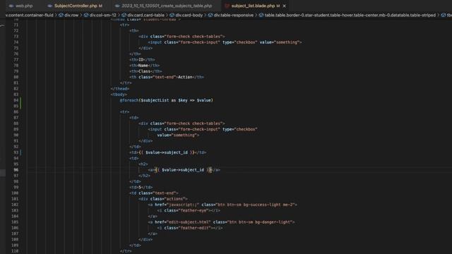The width and height of the screenshot is (452, 254).
Task: Open the div.card-body breadcrumb dropdown
Action: click(x=189, y=15)
